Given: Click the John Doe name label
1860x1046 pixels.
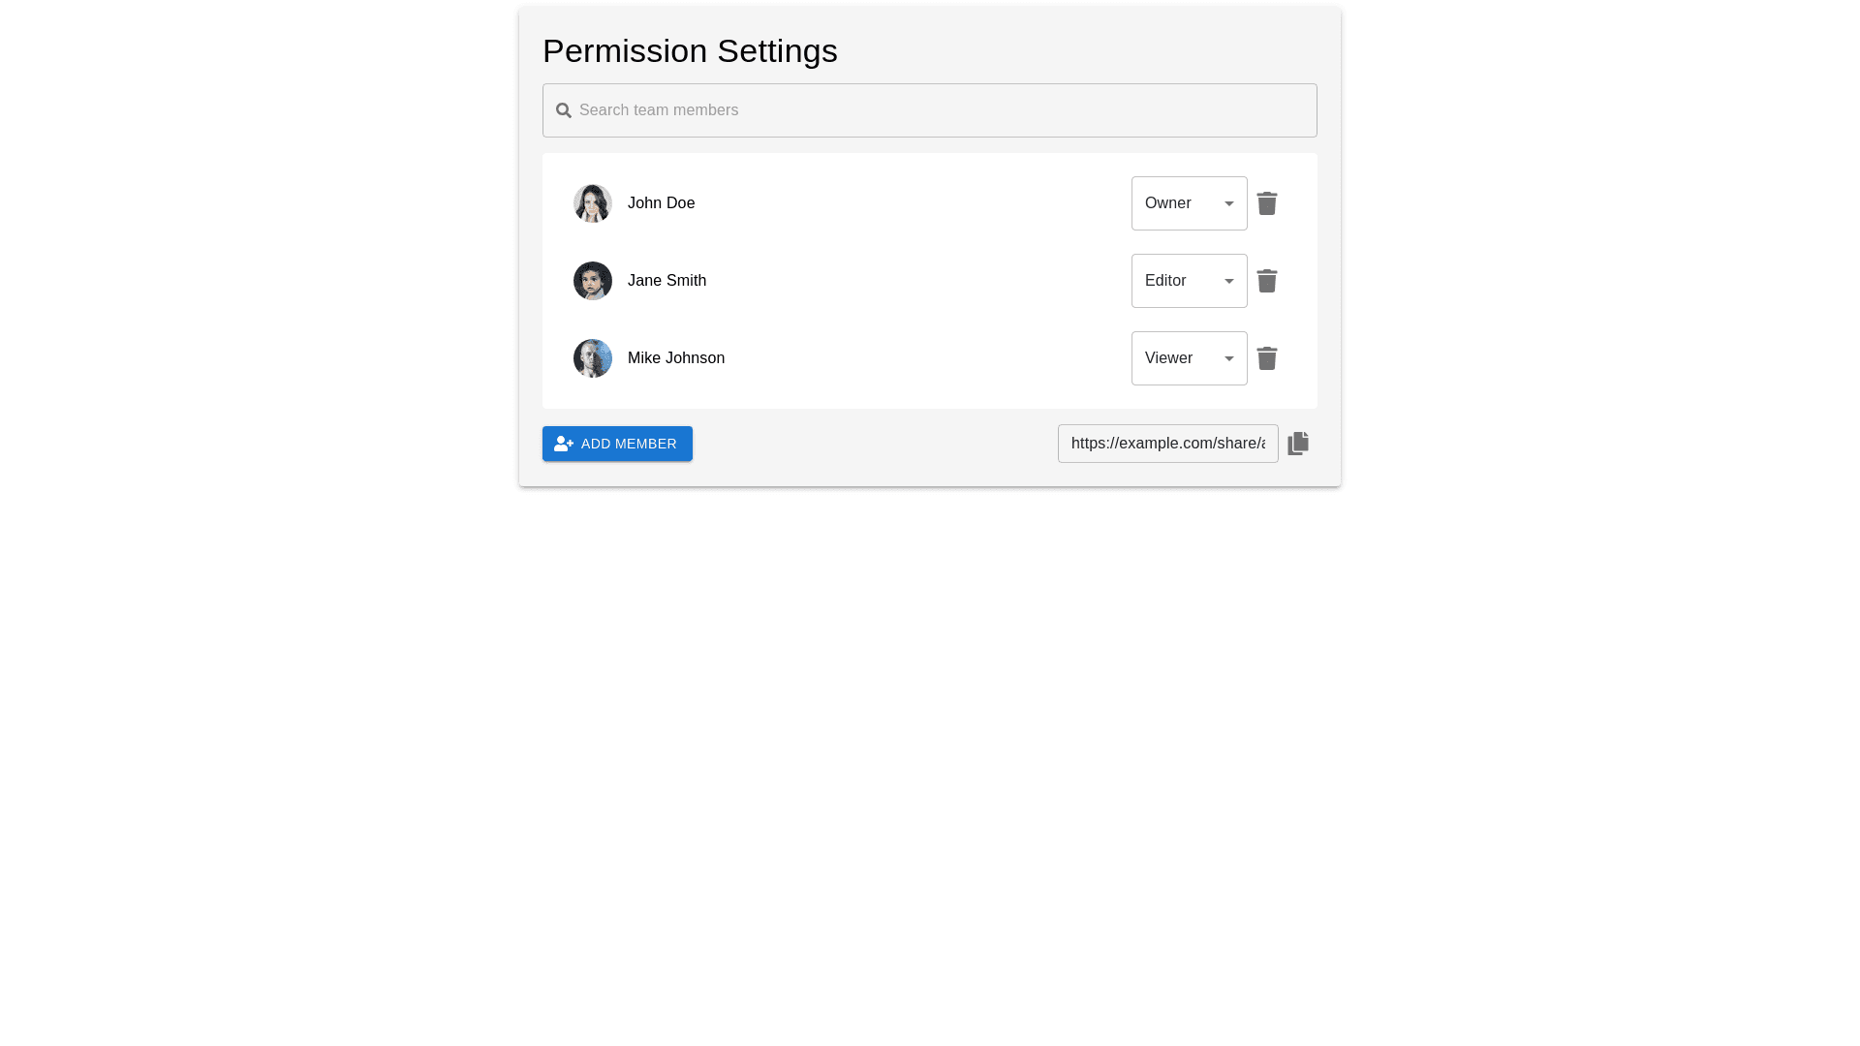Looking at the screenshot, I should pyautogui.click(x=661, y=203).
